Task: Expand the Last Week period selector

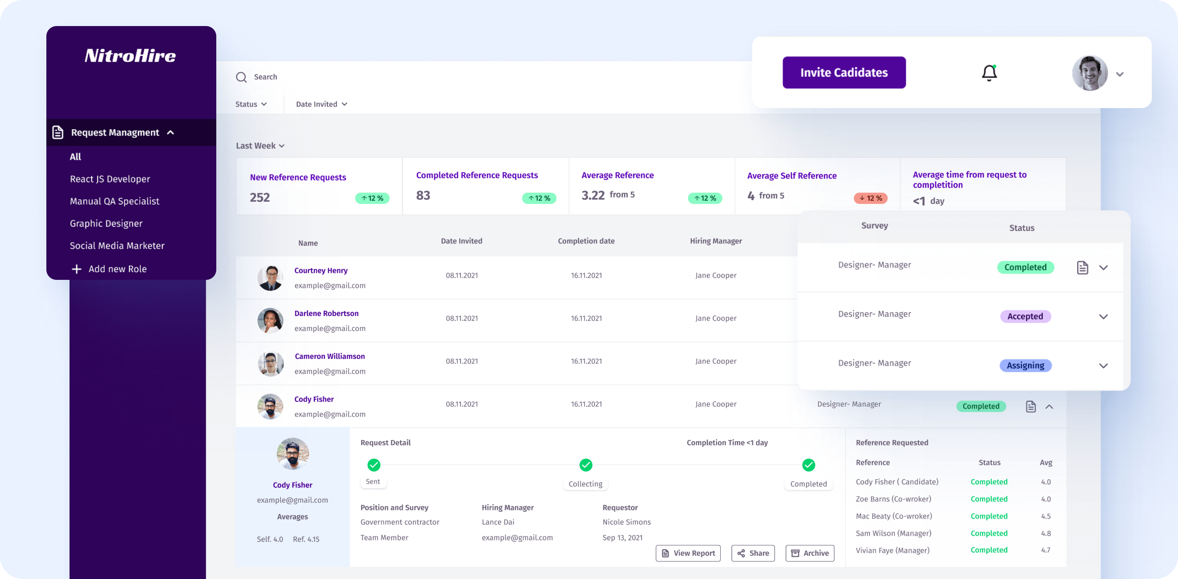Action: click(260, 146)
